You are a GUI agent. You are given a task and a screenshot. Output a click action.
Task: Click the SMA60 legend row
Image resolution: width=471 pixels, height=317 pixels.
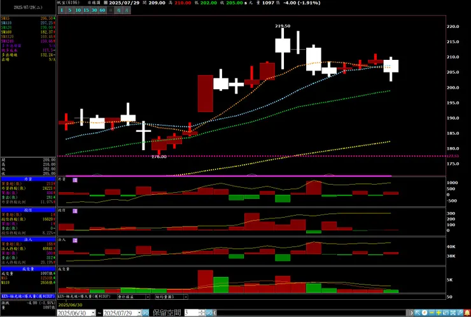click(28, 32)
